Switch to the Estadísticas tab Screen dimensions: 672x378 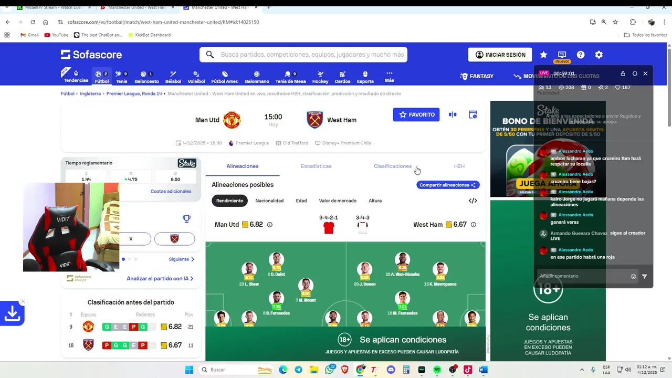pyautogui.click(x=316, y=166)
